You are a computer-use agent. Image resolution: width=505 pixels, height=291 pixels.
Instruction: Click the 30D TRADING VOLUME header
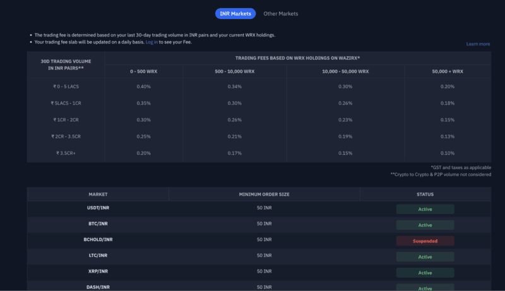pos(66,65)
